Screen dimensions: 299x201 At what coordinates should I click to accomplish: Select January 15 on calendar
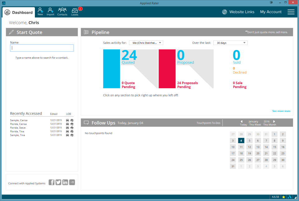(x=274, y=147)
